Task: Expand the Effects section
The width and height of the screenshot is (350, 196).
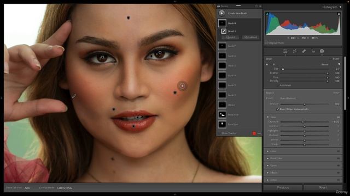Action: click(x=267, y=173)
